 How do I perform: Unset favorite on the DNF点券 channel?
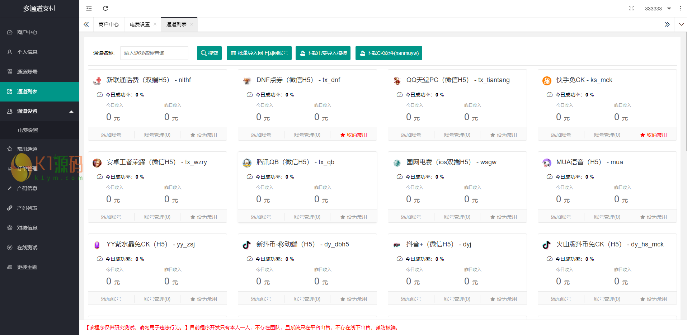coord(353,135)
